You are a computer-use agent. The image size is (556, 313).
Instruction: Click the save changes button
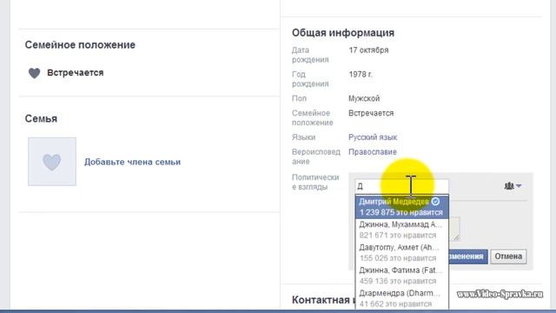point(467,256)
